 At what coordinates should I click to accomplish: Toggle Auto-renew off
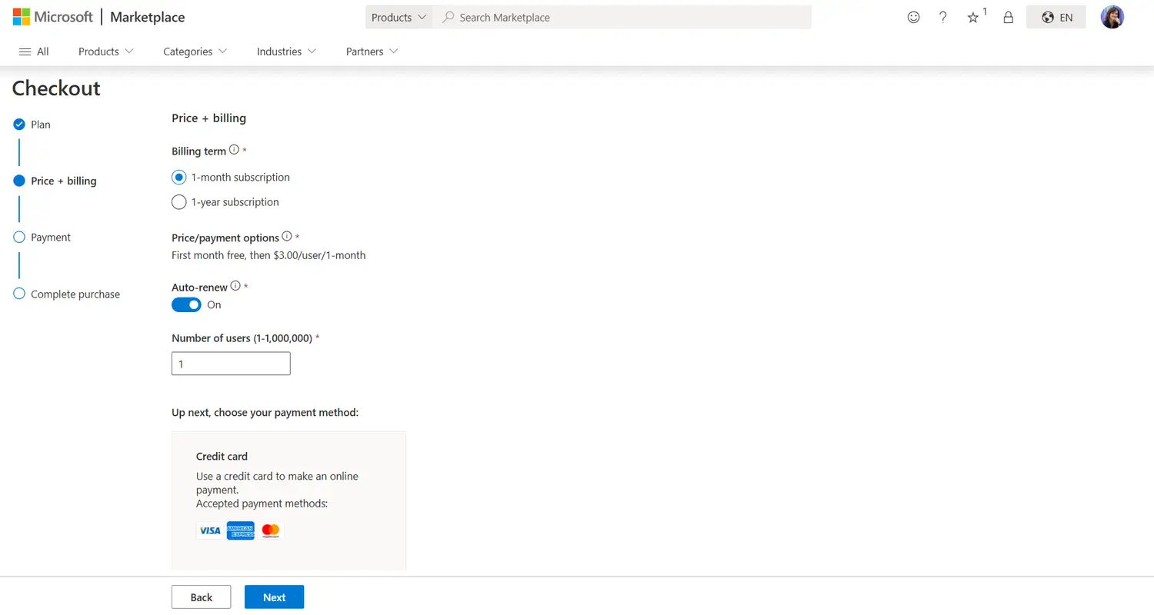point(186,304)
